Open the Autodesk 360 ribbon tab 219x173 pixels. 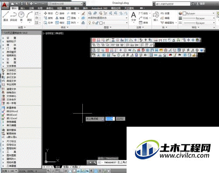point(99,8)
